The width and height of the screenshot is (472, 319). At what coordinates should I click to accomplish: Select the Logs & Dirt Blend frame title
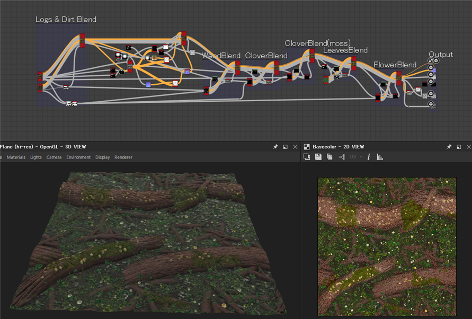click(x=66, y=20)
